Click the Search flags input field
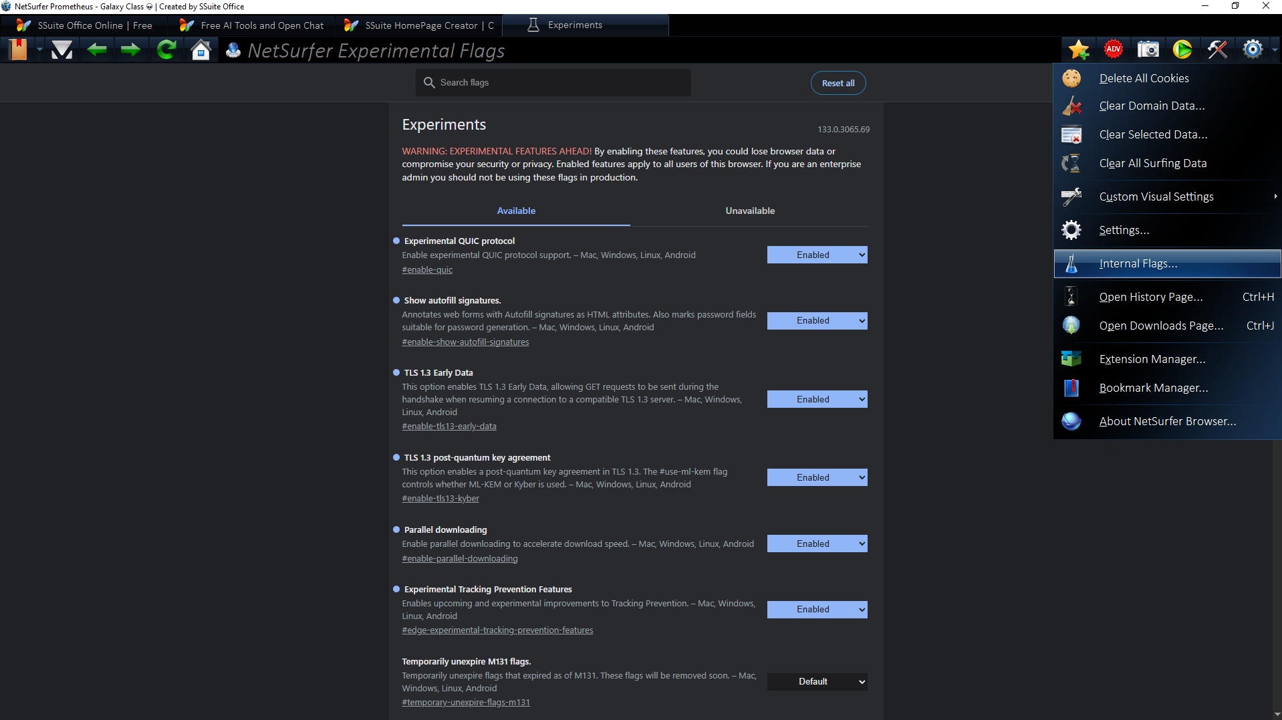Image resolution: width=1282 pixels, height=720 pixels. click(x=553, y=82)
